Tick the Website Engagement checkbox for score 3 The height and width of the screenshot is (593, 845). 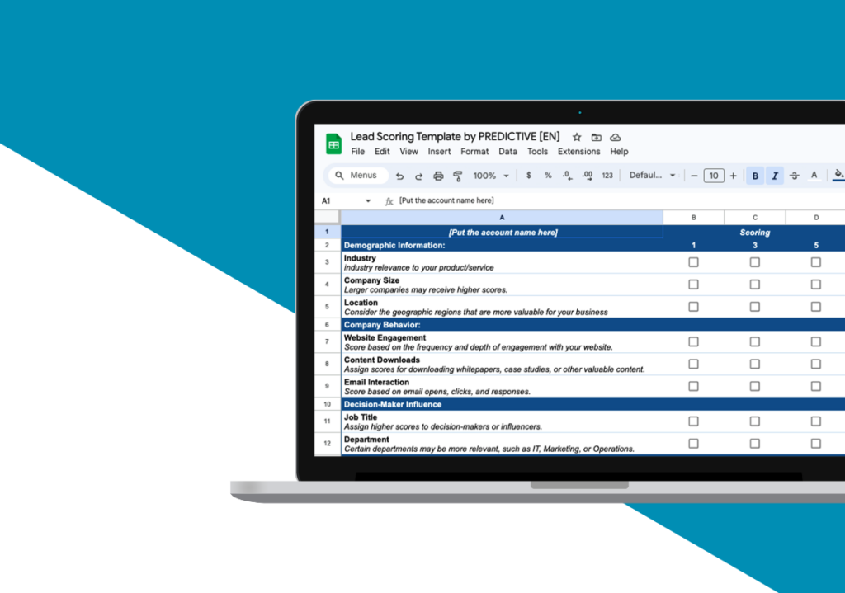click(754, 341)
